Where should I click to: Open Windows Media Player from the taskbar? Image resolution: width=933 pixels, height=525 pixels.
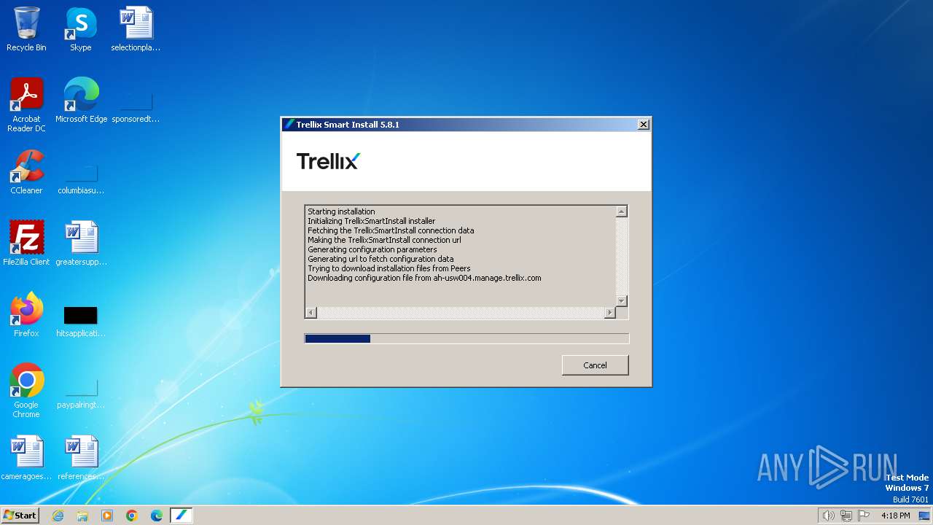[x=107, y=516]
